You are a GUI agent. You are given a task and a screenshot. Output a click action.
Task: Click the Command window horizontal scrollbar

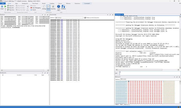140,70
